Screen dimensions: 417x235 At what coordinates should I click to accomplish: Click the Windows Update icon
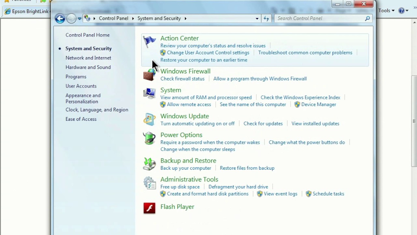point(150,119)
